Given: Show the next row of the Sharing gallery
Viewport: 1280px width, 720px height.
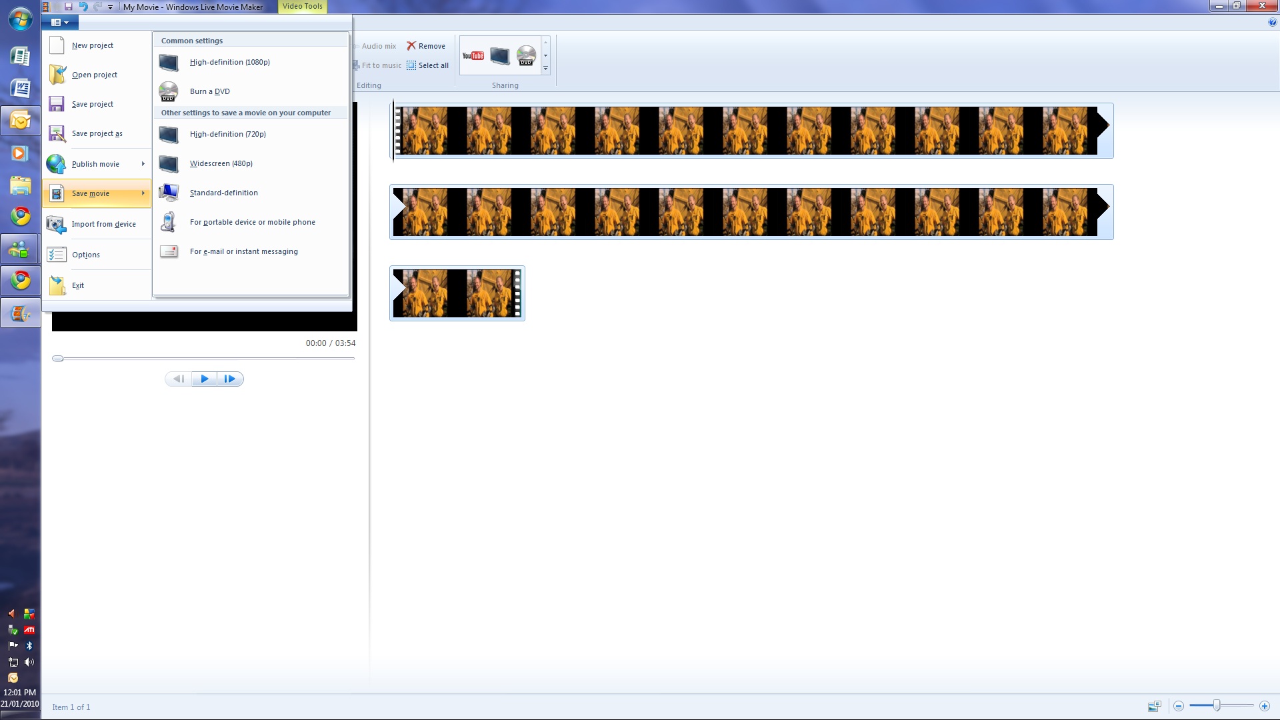Looking at the screenshot, I should (x=545, y=55).
